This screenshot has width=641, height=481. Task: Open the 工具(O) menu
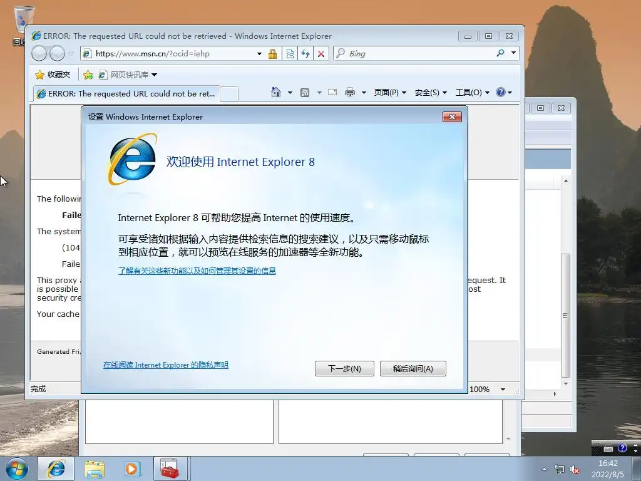pos(473,93)
